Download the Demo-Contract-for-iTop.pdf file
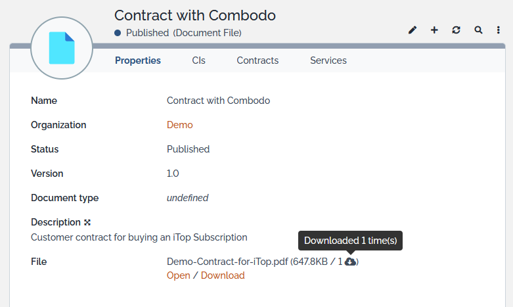The width and height of the screenshot is (513, 307). pos(223,275)
